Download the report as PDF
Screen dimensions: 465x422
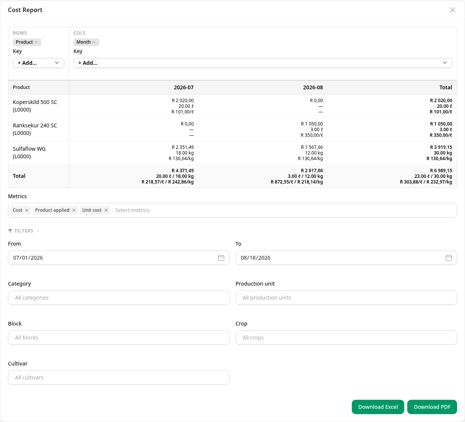point(432,407)
